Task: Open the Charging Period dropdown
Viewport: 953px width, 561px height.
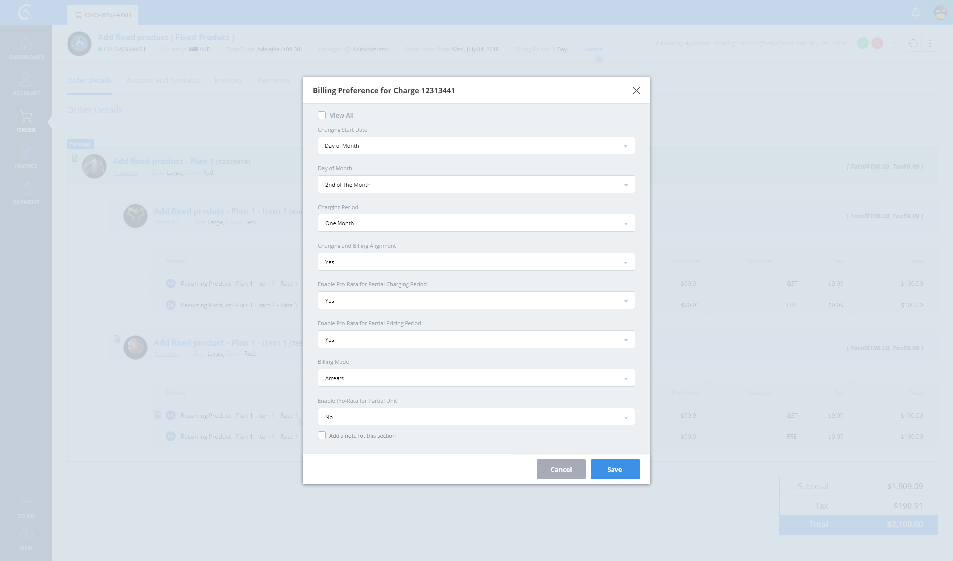Action: tap(476, 223)
